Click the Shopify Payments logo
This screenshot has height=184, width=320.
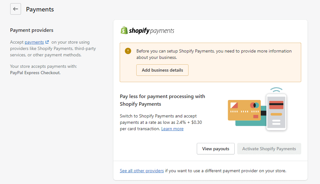tap(147, 31)
